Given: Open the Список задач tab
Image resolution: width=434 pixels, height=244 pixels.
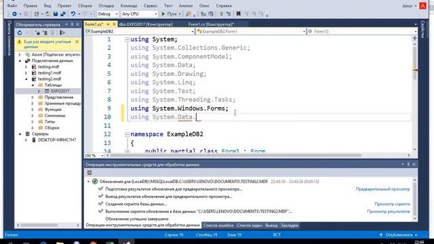Looking at the screenshot, I should coord(250,226).
